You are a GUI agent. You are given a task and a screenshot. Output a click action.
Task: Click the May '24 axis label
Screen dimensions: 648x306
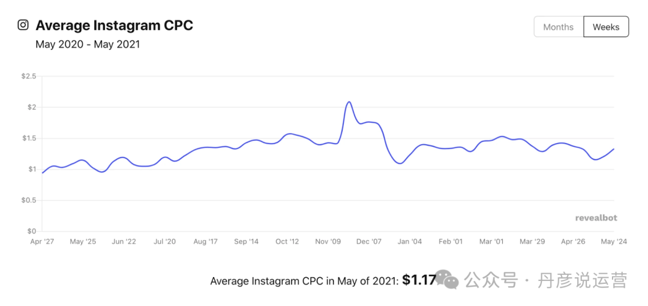[614, 242]
